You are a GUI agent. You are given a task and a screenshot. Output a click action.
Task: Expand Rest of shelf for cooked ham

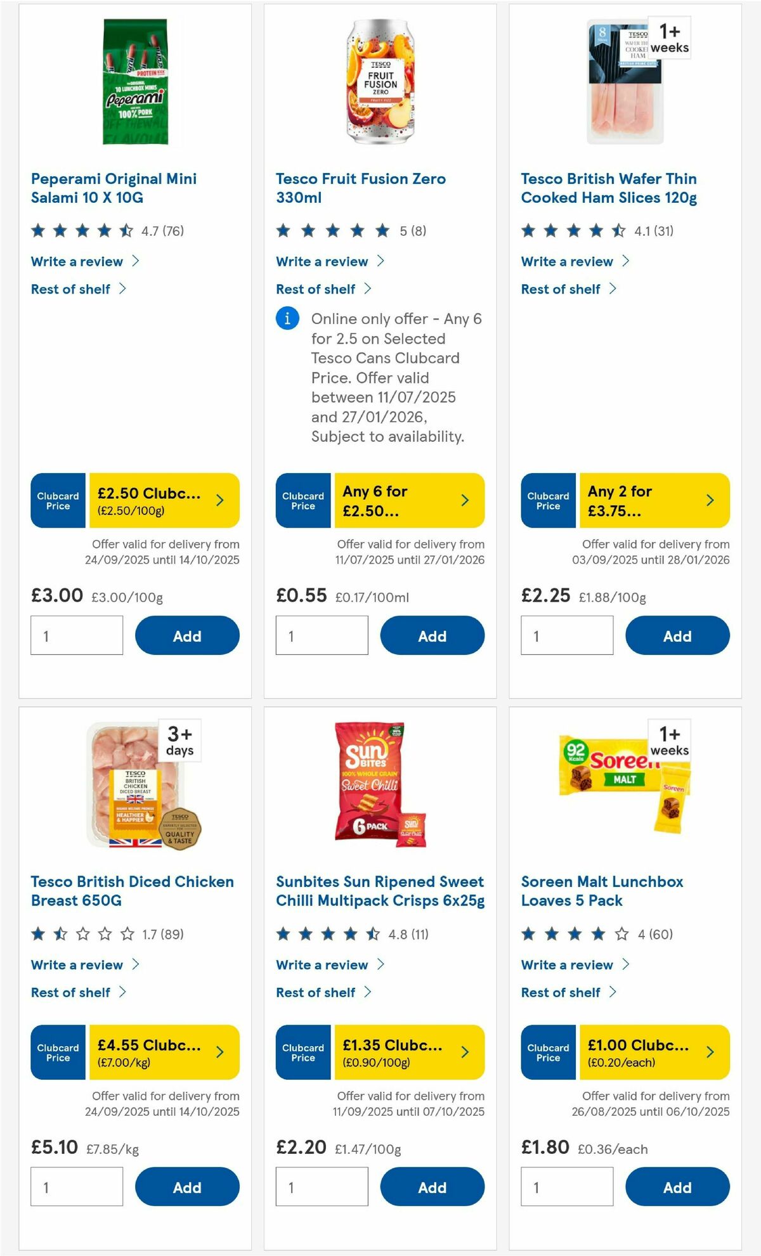click(x=561, y=288)
